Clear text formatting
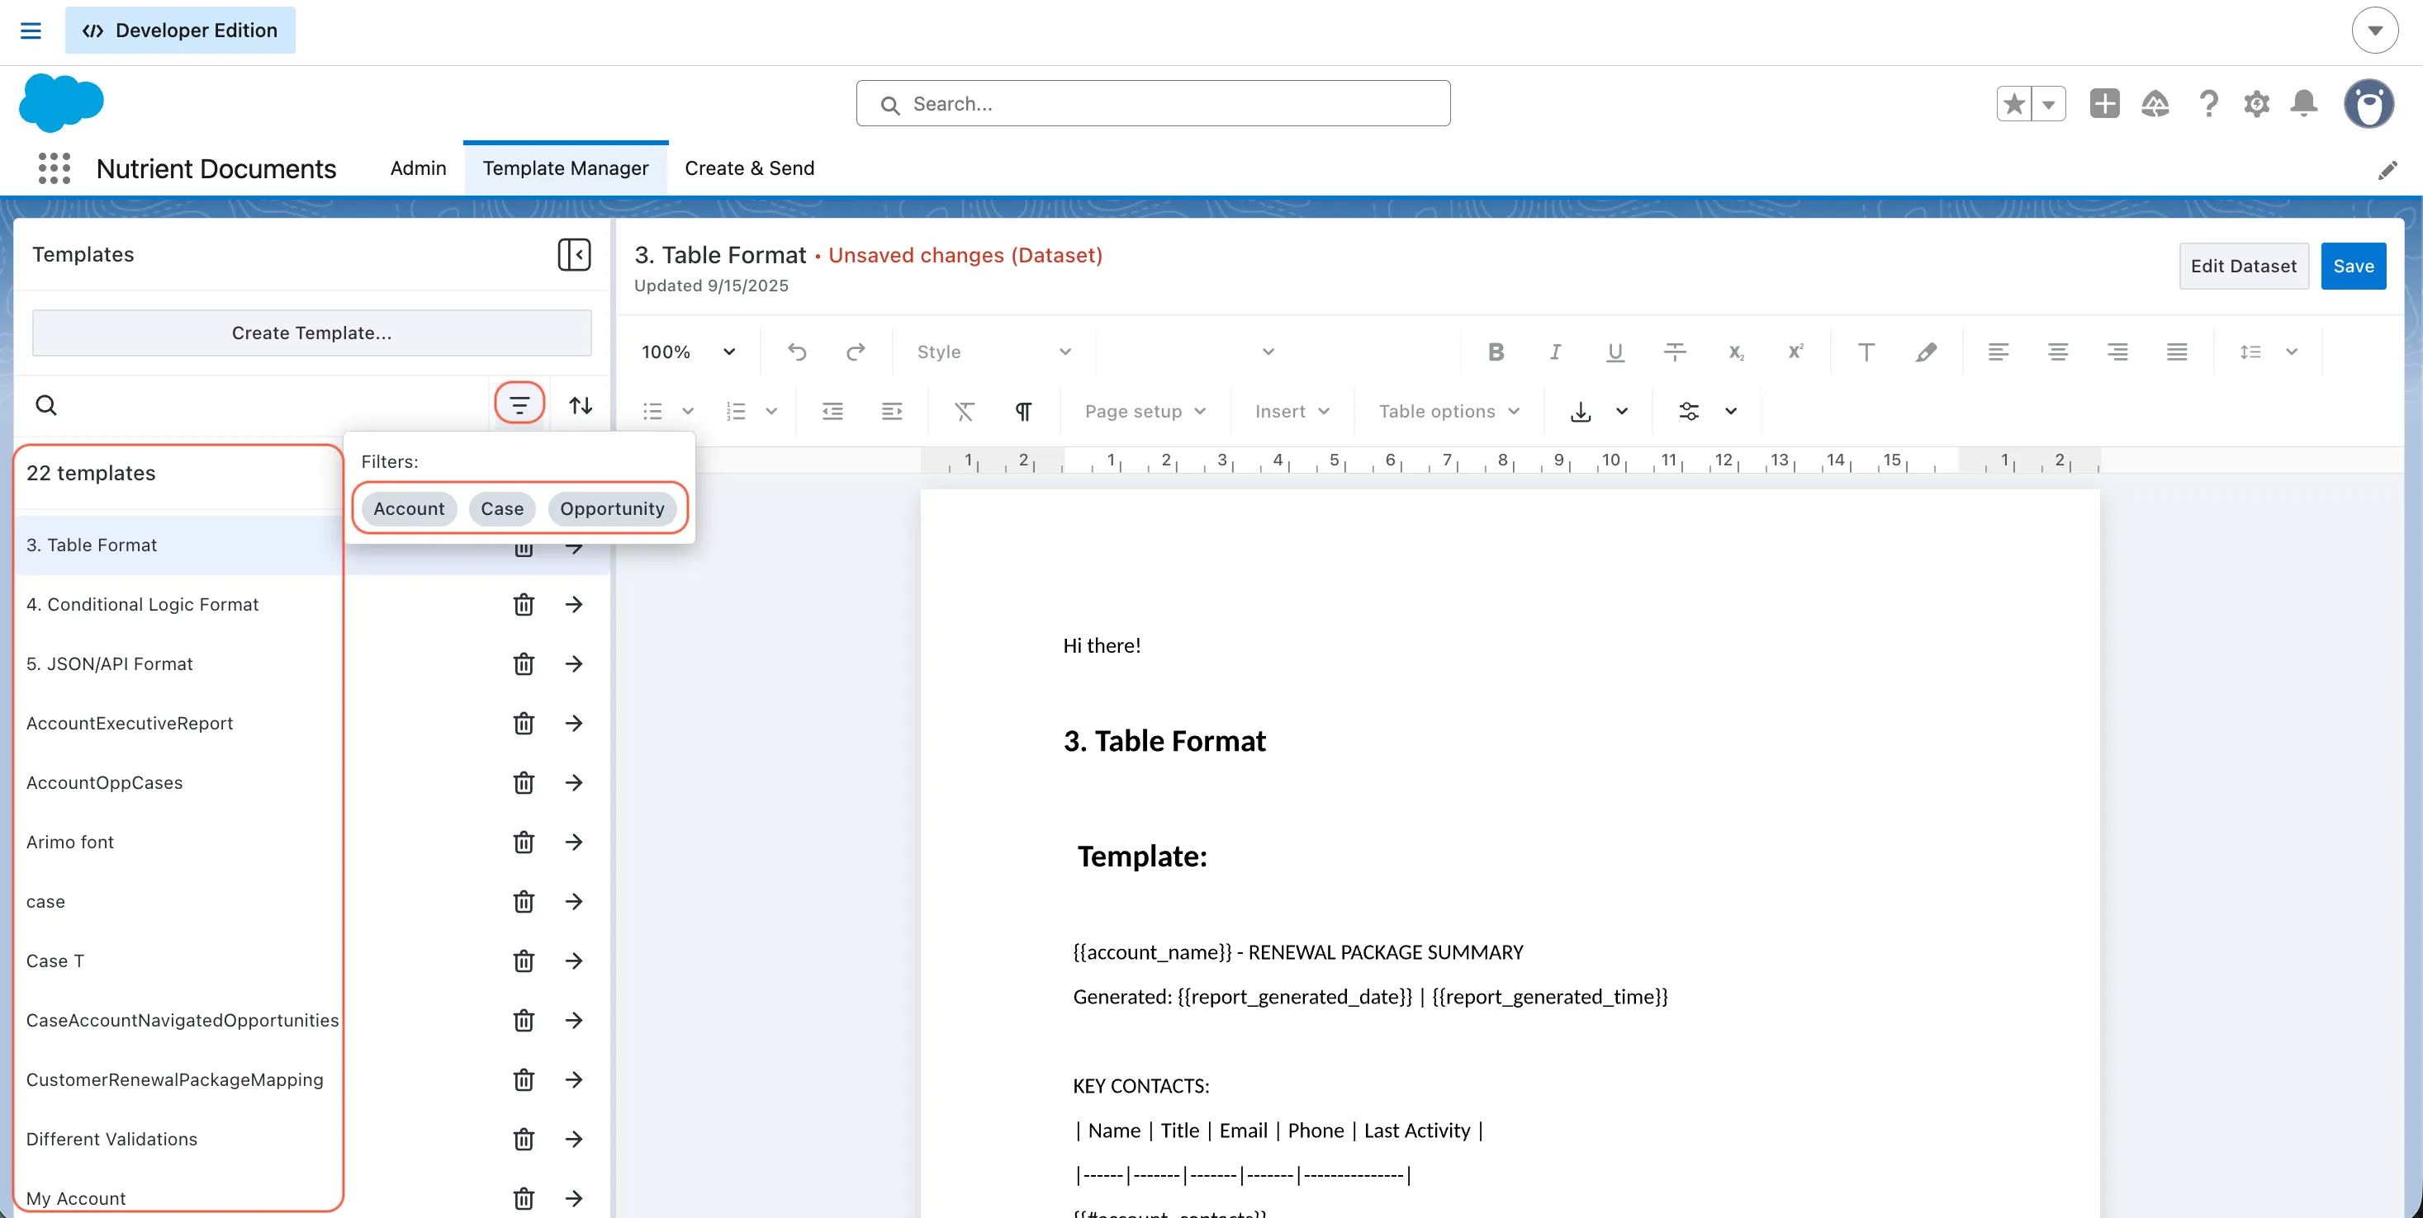Viewport: 2423px width, 1218px height. [x=964, y=411]
